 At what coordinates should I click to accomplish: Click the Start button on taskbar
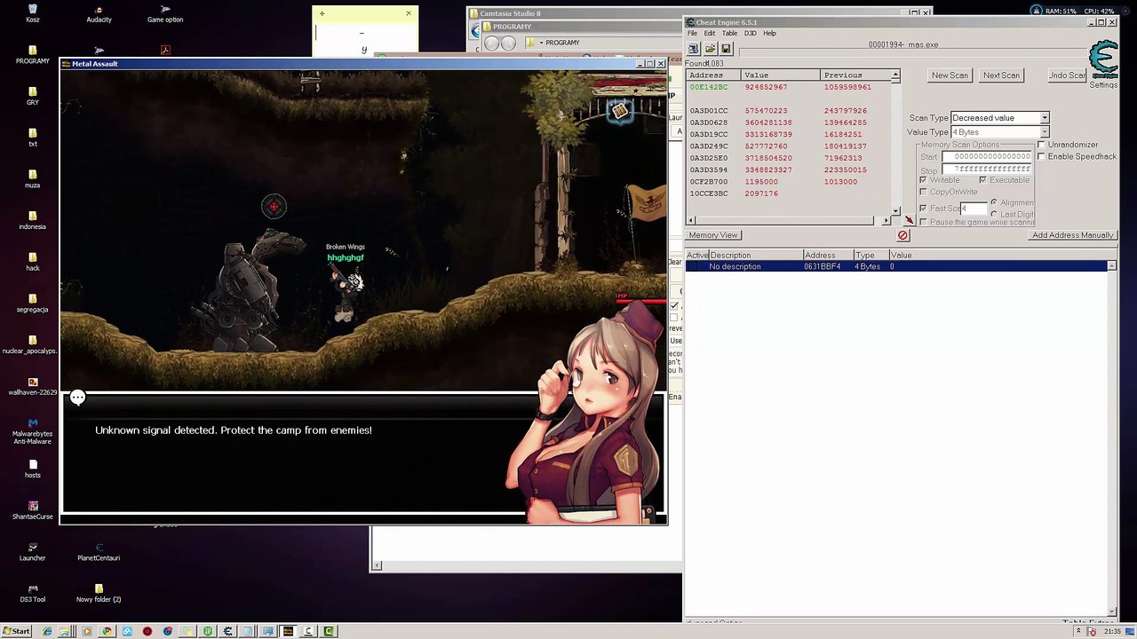point(16,632)
